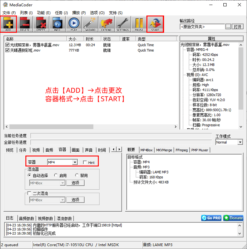Image resolution: width=247 pixels, height=249 pixels.
Task: Select 自动选择 muxer radio button
Action: (29, 175)
